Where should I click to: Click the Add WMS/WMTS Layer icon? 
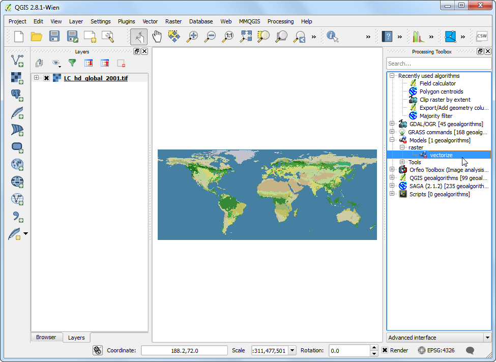(x=17, y=164)
